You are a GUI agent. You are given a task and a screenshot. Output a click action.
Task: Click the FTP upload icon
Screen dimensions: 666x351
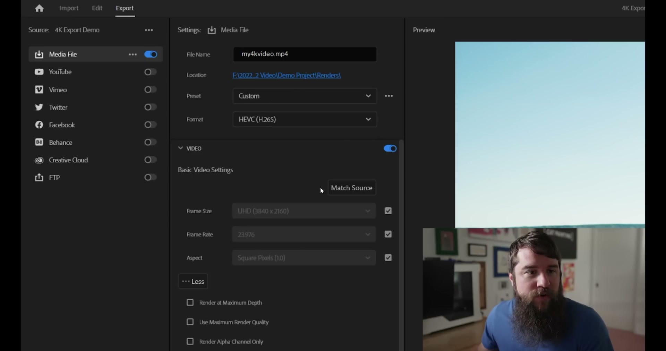click(x=39, y=177)
